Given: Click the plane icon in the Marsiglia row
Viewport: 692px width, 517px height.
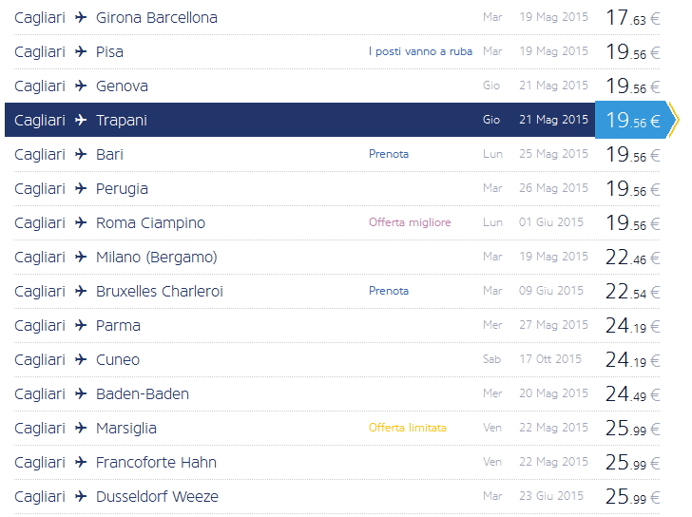Looking at the screenshot, I should [x=81, y=428].
